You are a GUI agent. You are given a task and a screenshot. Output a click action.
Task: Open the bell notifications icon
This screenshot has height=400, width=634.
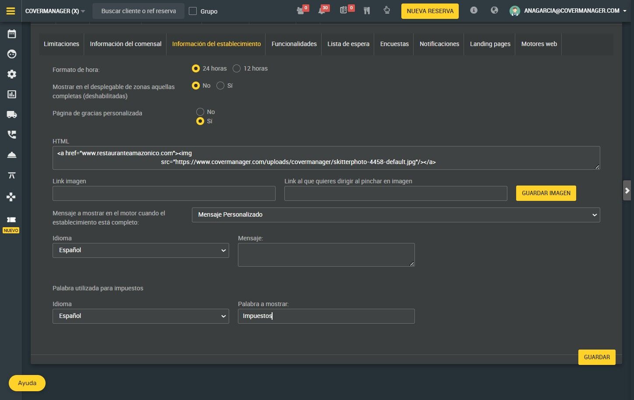[x=322, y=11]
